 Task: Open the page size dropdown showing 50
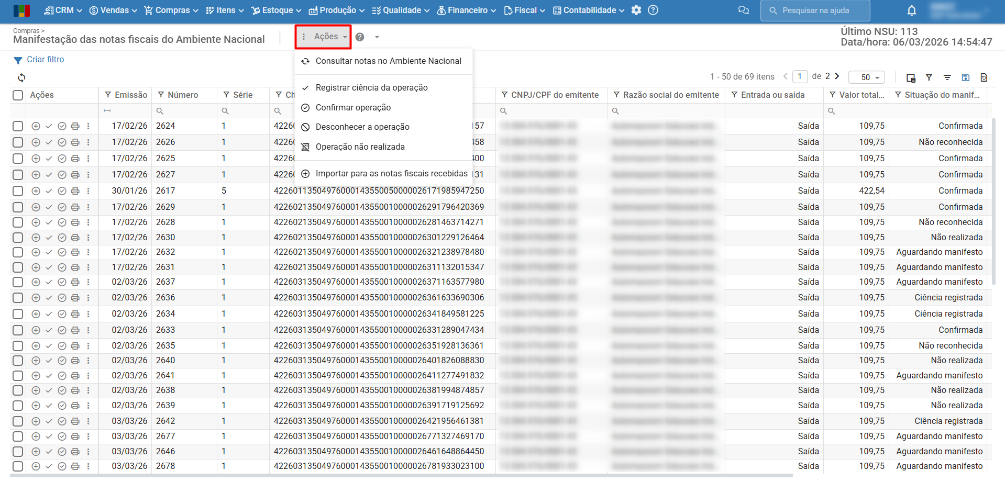pyautogui.click(x=867, y=77)
